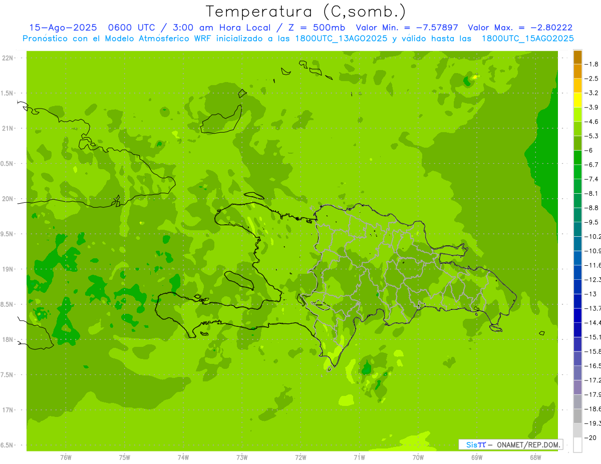The image size is (601, 464).
Task: Click the dark blue swatch between -13.7 and -14.4
Action: point(577,315)
